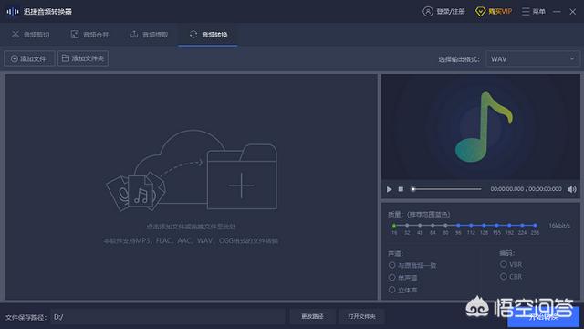Play audio with the play button

pos(389,189)
